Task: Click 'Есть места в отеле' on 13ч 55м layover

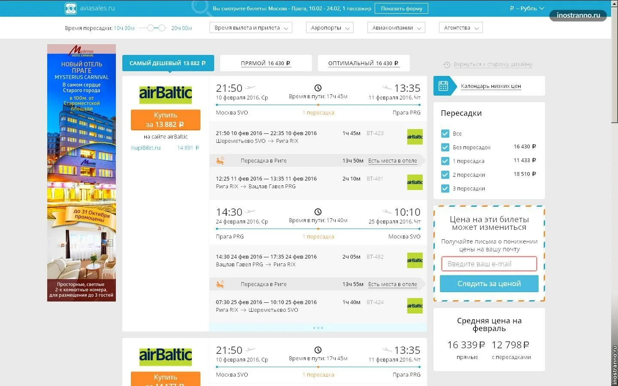Action: (392, 284)
